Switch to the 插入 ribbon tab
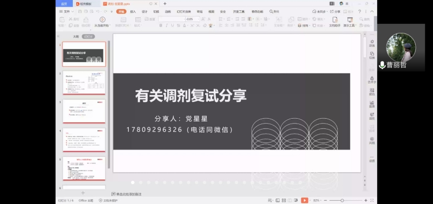The height and width of the screenshot is (204, 433). (x=133, y=11)
